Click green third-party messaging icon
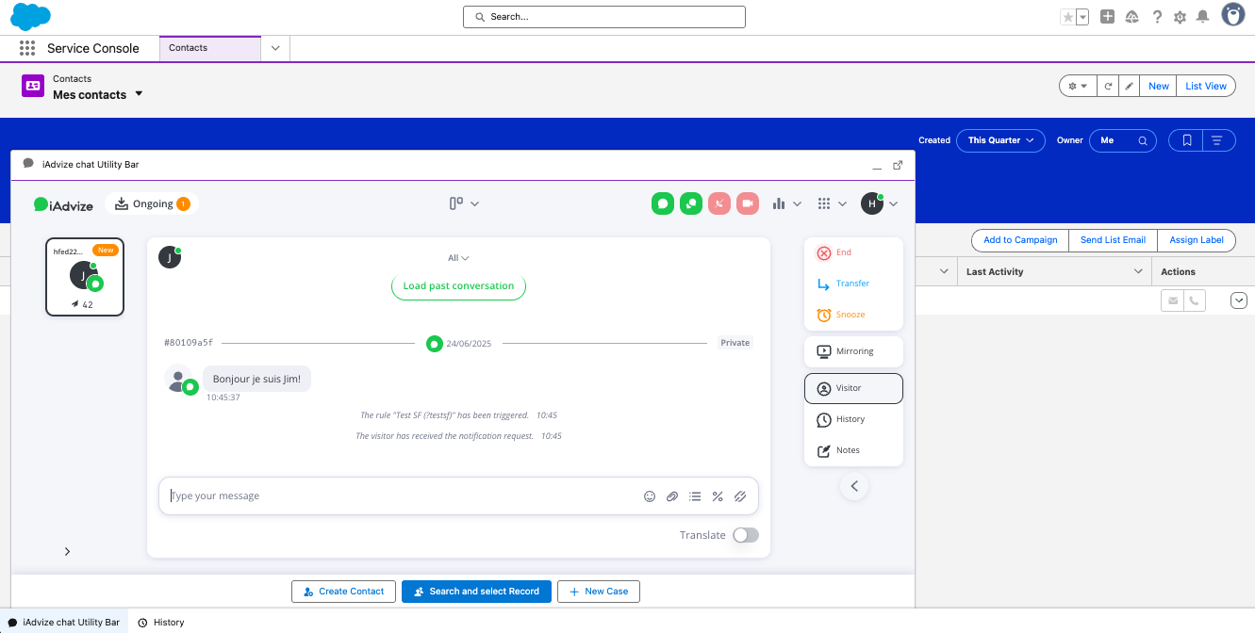The height and width of the screenshot is (633, 1255). tap(691, 203)
